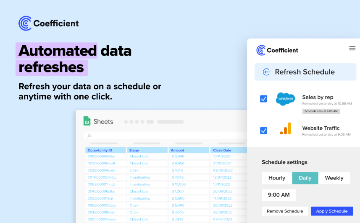This screenshot has width=360, height=223.
Task: Select cell 0045j00008fvdc
Action: 105,212
